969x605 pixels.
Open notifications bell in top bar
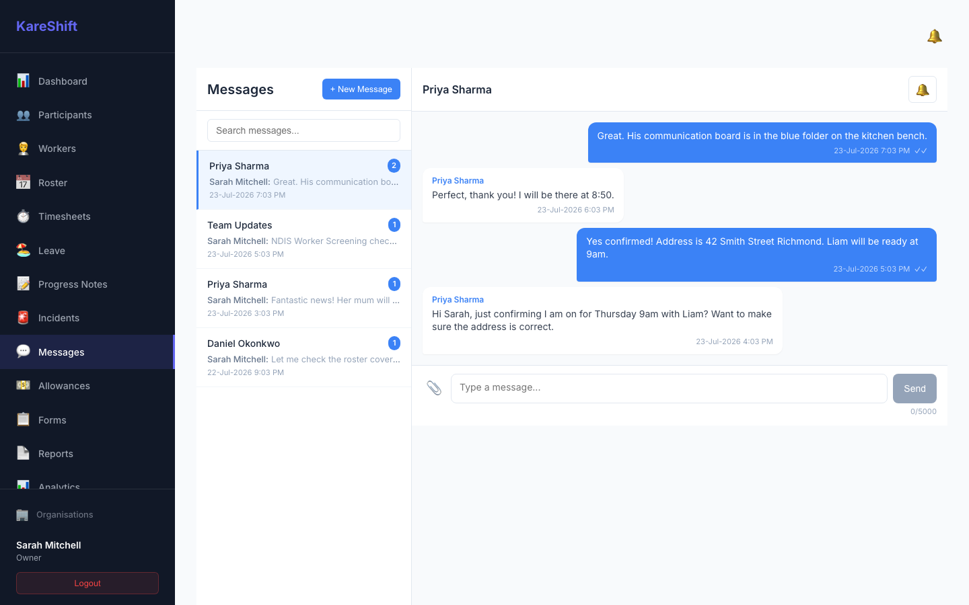click(934, 36)
